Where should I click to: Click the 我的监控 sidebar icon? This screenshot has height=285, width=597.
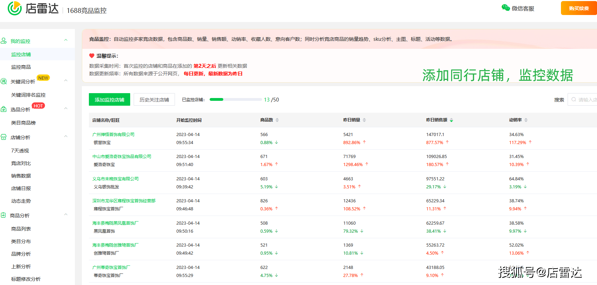[x=3, y=41]
